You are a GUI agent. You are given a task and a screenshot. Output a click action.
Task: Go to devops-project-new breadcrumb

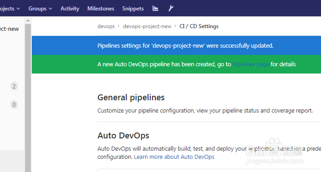147,26
